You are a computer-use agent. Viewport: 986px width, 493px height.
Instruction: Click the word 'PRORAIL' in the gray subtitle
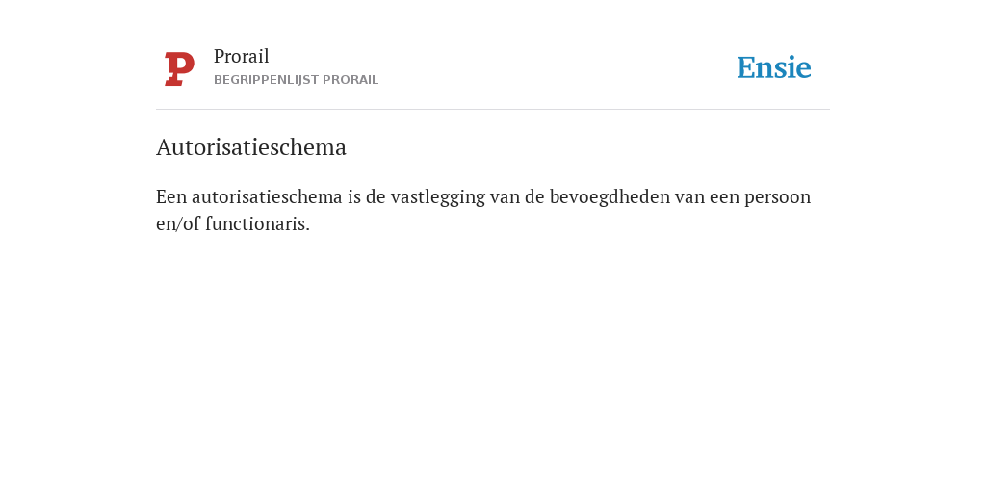[x=350, y=80]
